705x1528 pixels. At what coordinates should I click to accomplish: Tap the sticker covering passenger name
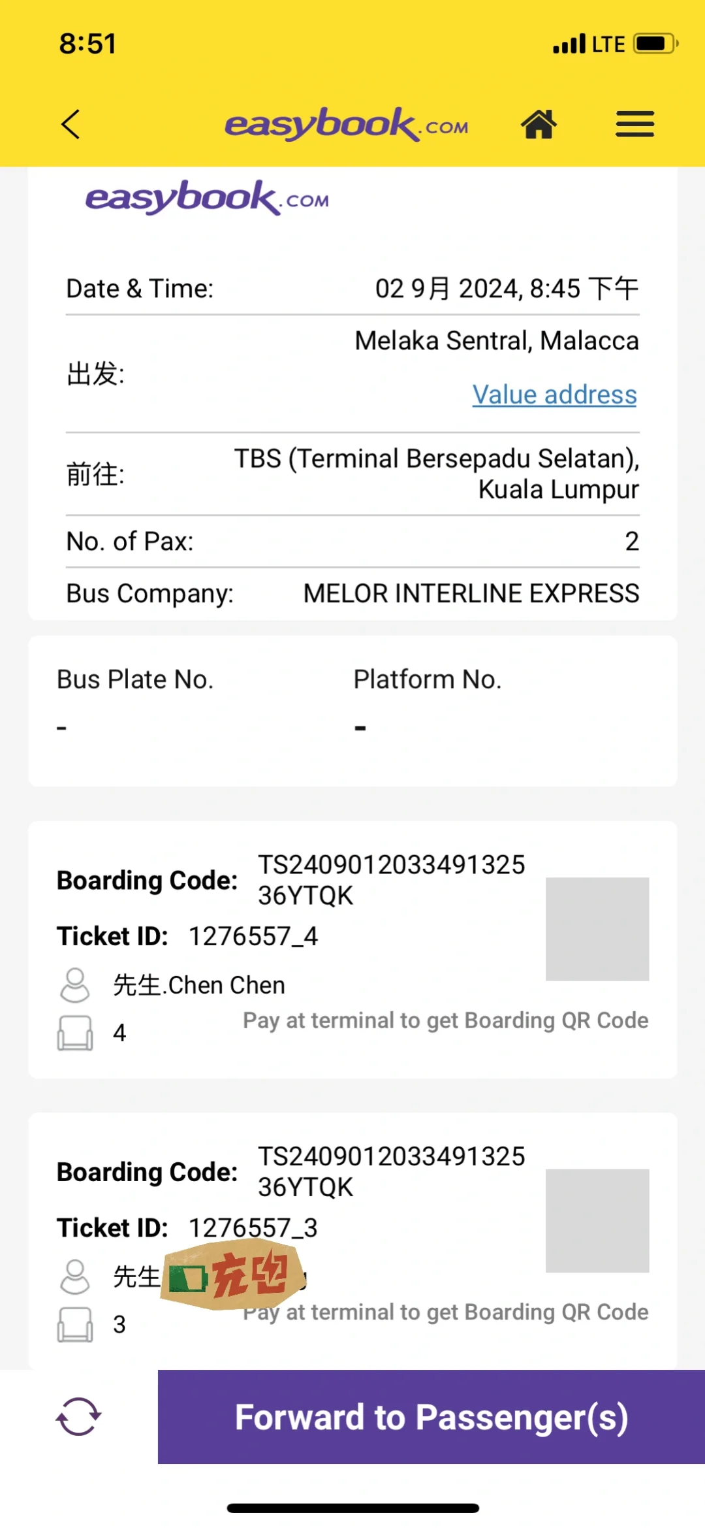pyautogui.click(x=233, y=1275)
